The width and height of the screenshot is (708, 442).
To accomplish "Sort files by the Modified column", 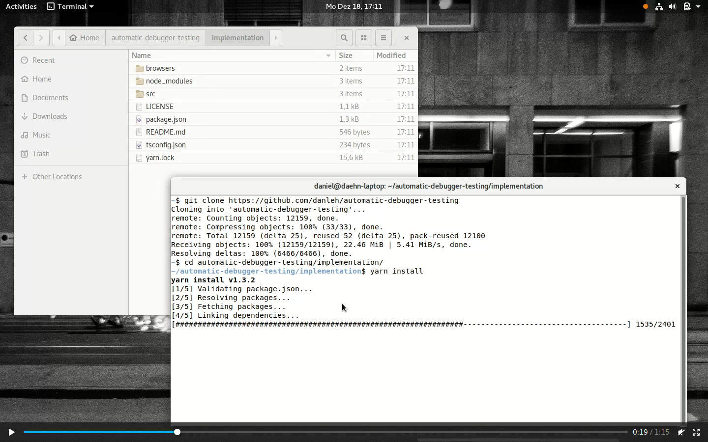I will coord(395,55).
